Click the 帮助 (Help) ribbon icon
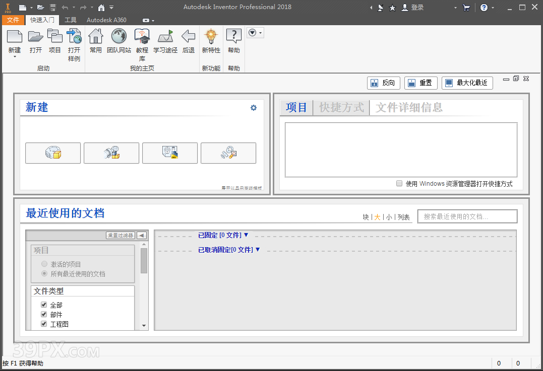Screen dimensions: 543x371 (234, 36)
